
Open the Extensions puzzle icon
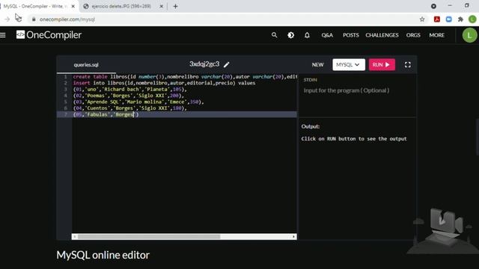click(460, 19)
